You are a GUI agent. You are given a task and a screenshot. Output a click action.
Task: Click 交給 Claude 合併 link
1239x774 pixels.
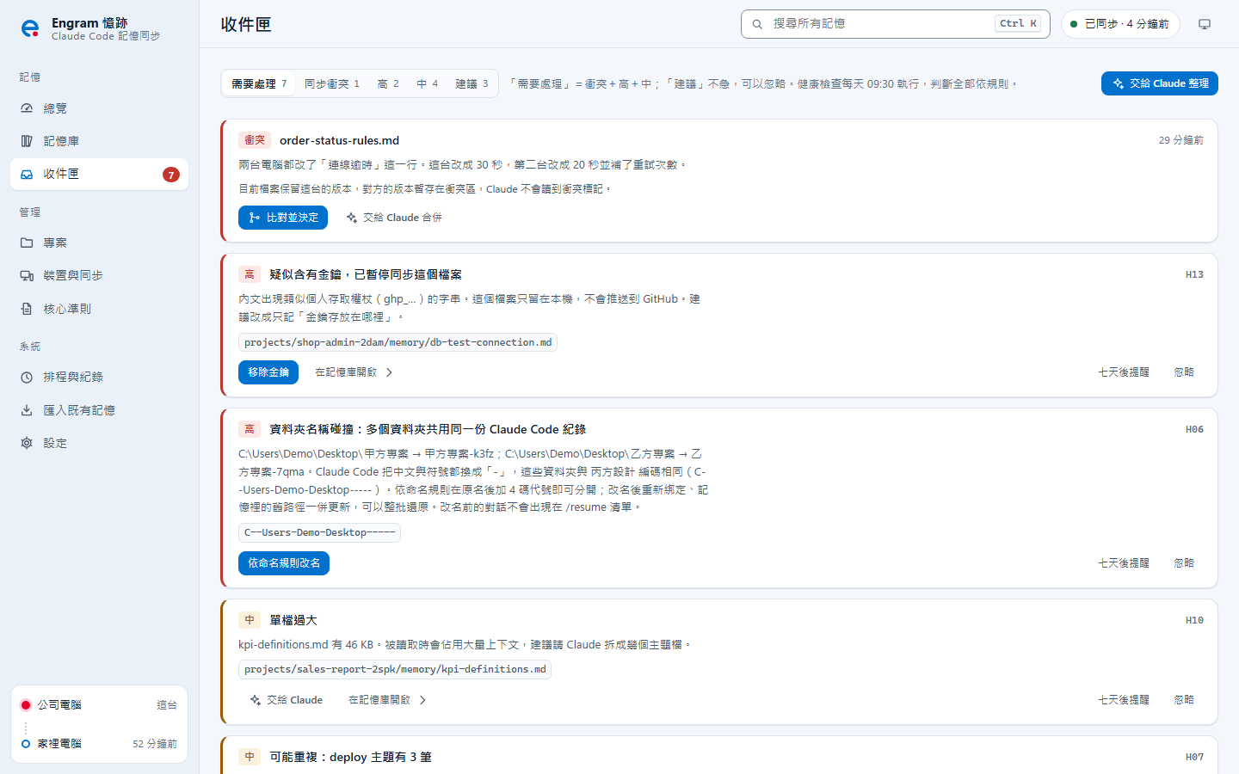tap(394, 218)
